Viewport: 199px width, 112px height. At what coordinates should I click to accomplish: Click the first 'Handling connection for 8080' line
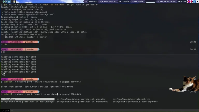18,57
